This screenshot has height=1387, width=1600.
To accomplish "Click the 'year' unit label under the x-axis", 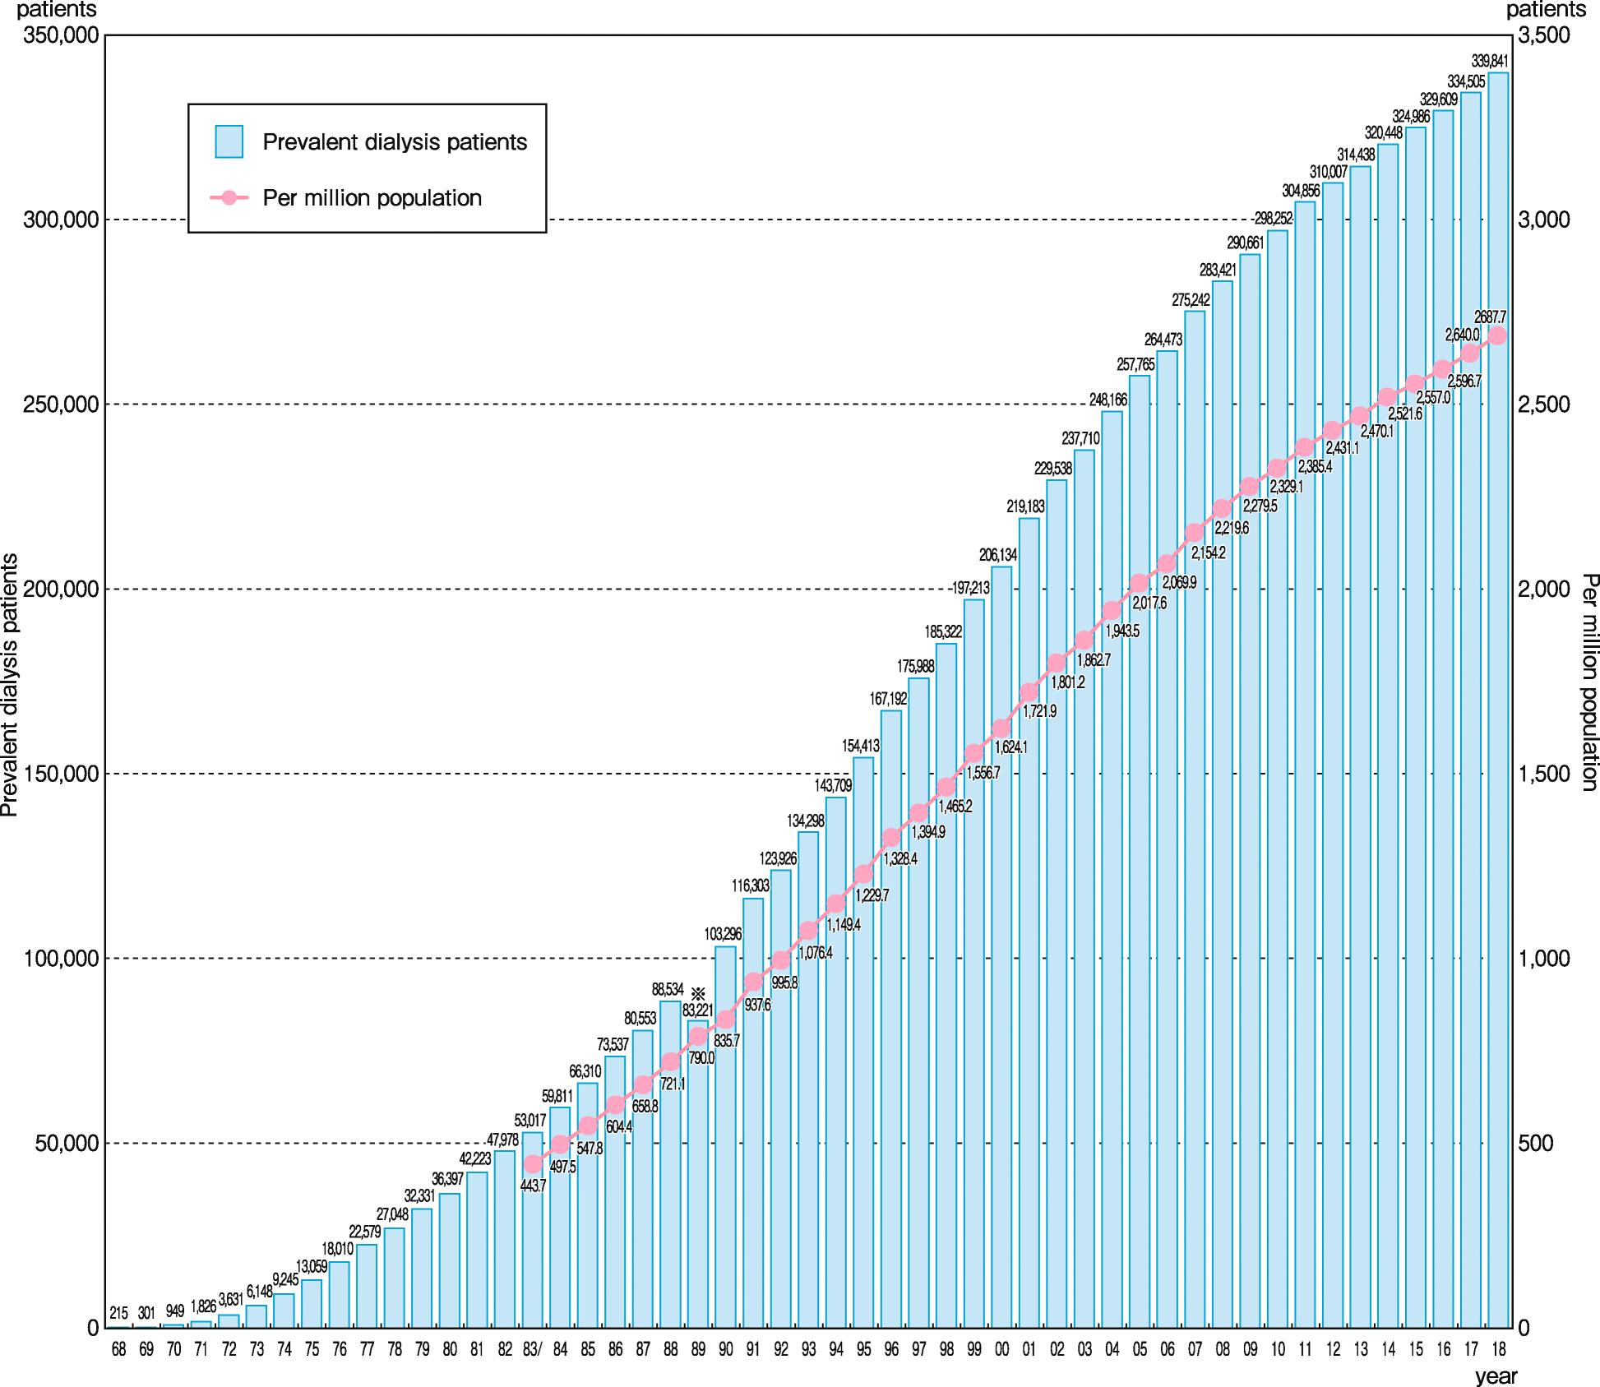I will 1496,1375.
